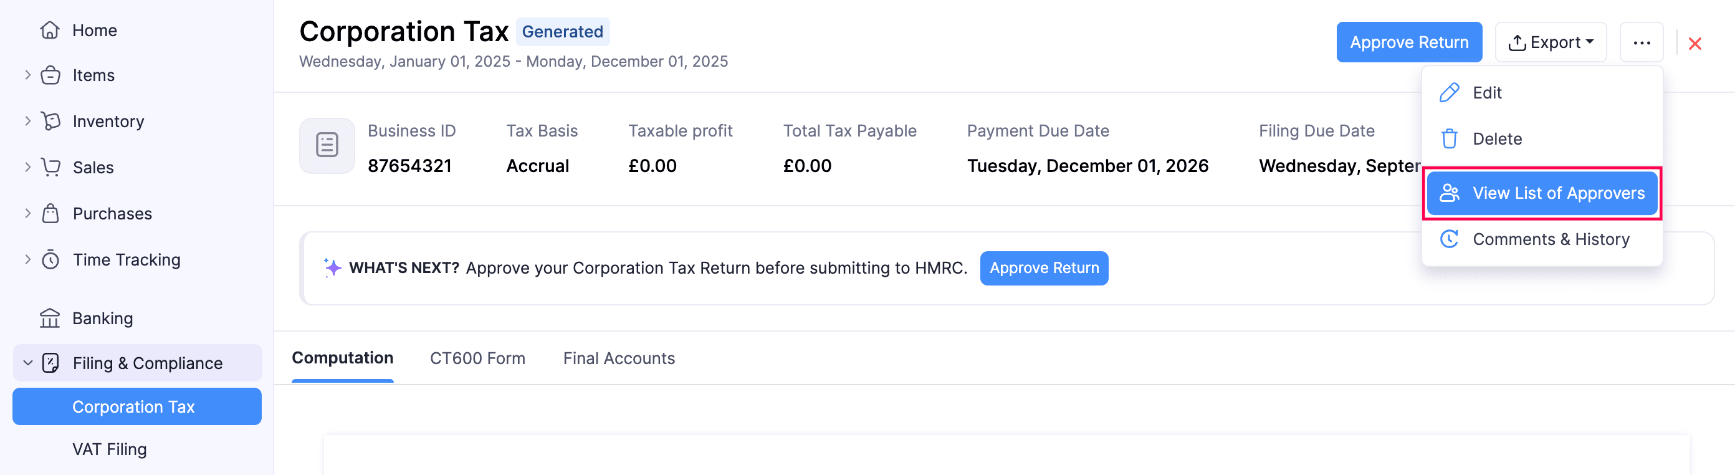
Task: Click the red X close icon
Action: 1694,44
